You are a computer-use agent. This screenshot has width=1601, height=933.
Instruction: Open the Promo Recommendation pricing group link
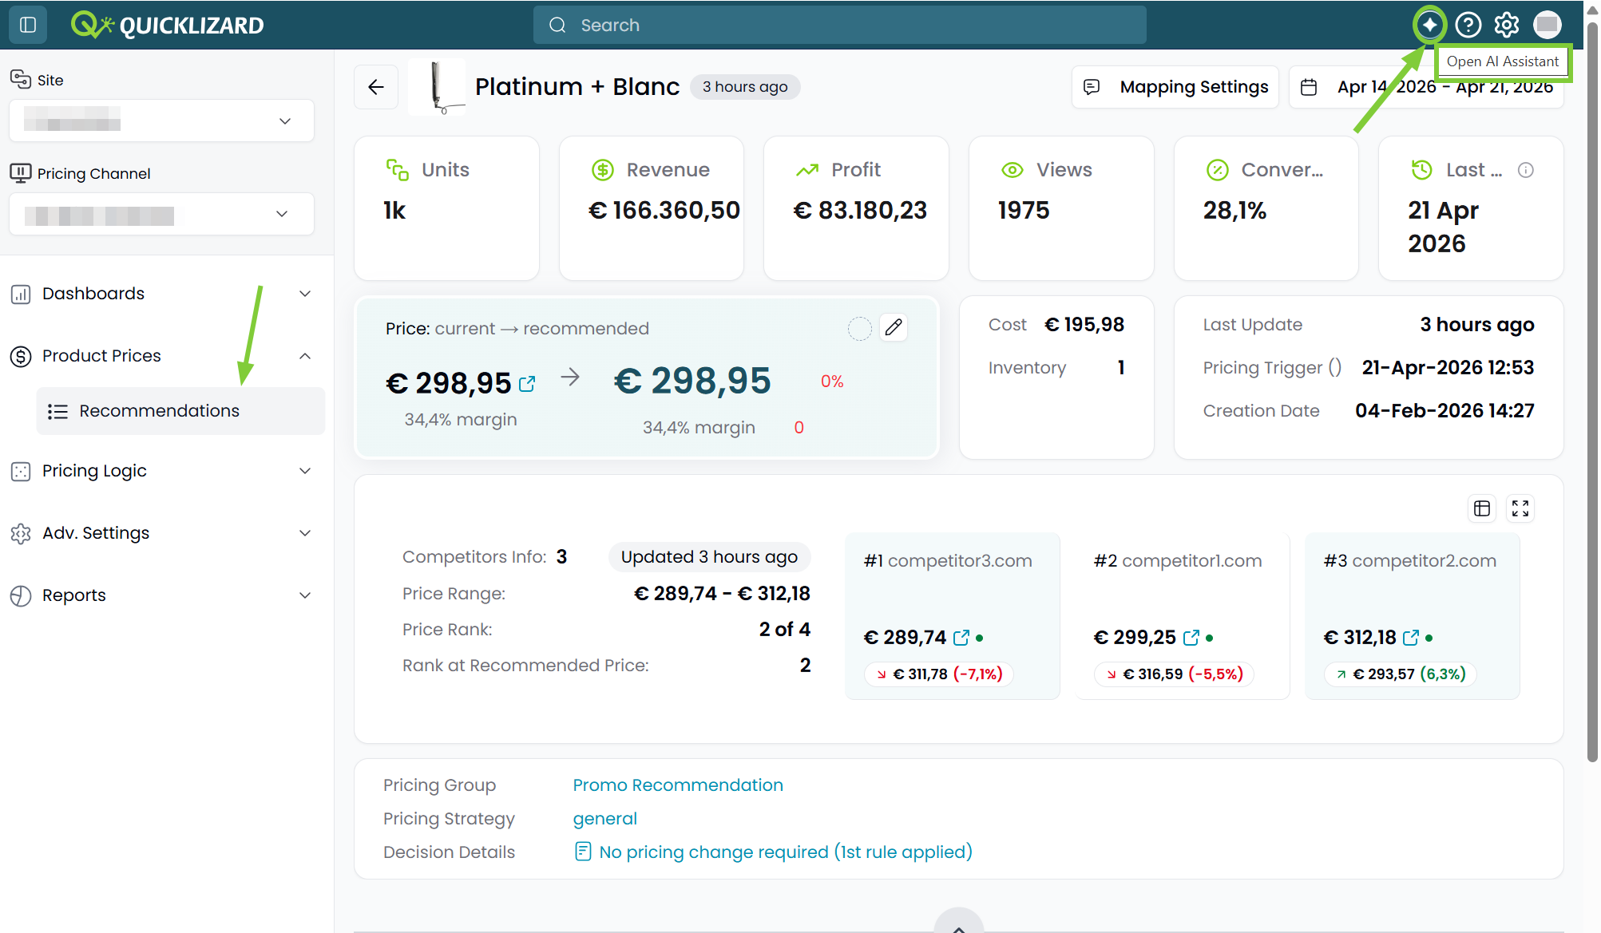(x=678, y=785)
